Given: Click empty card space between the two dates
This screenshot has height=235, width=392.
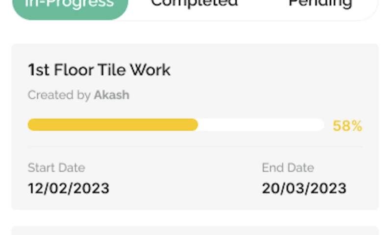Looking at the screenshot, I should pos(186,179).
